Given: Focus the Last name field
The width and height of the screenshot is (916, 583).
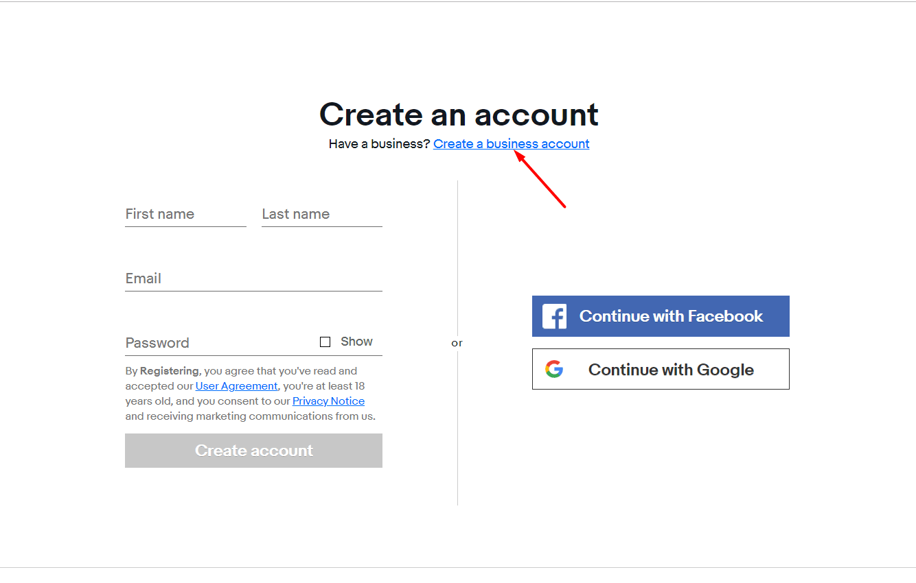Looking at the screenshot, I should [x=322, y=214].
